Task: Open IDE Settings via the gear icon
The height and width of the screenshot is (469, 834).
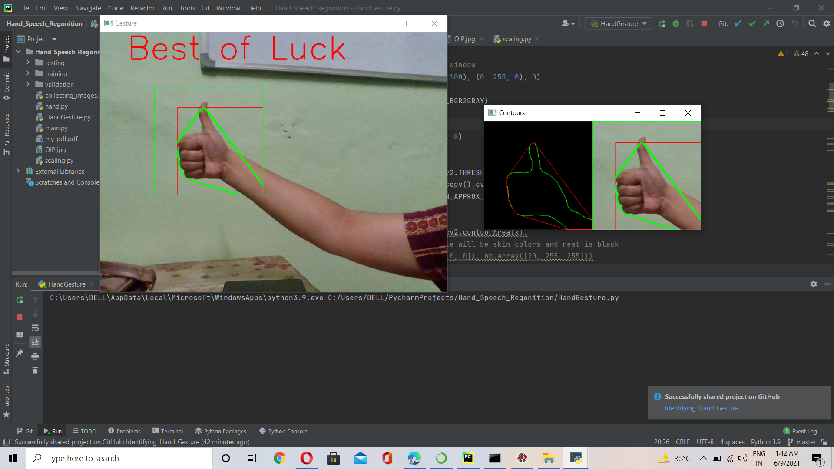Action: pos(827,23)
